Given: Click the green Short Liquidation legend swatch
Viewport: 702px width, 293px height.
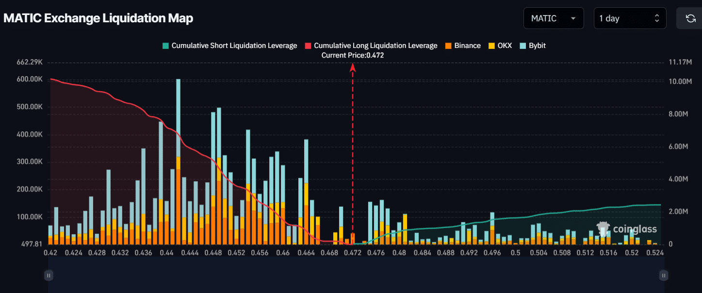Looking at the screenshot, I should tap(165, 46).
